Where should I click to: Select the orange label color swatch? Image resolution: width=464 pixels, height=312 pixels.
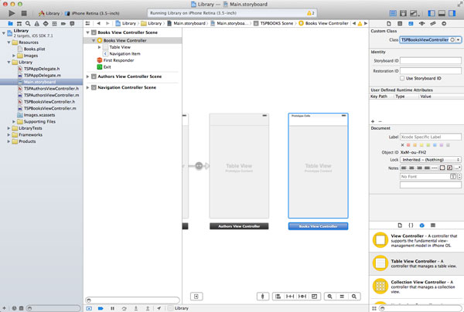point(415,145)
